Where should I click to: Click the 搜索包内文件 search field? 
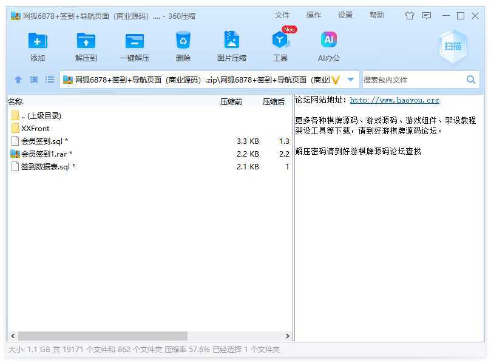click(x=413, y=80)
